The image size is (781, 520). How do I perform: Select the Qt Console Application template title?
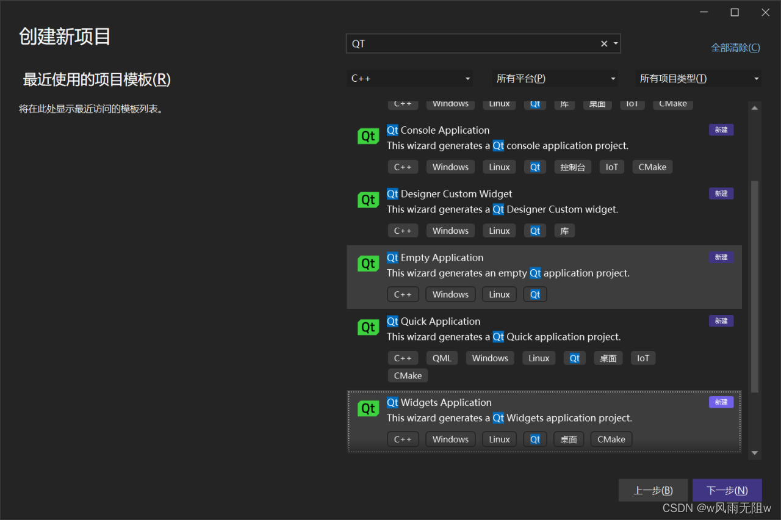[438, 130]
